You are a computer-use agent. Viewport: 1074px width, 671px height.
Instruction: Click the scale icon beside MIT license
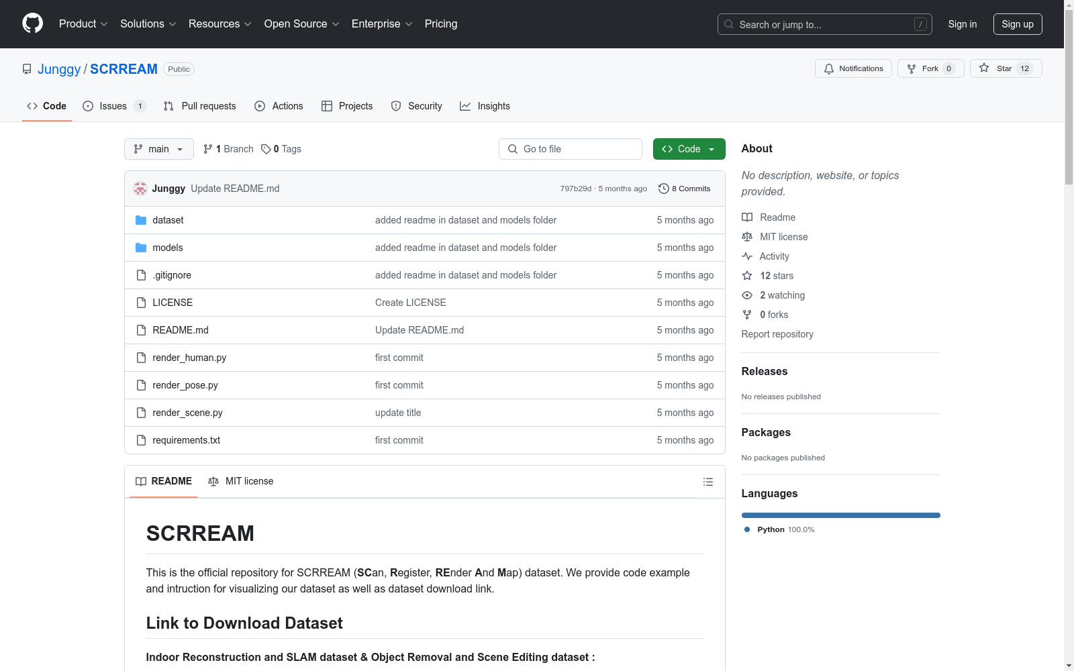[x=747, y=237]
